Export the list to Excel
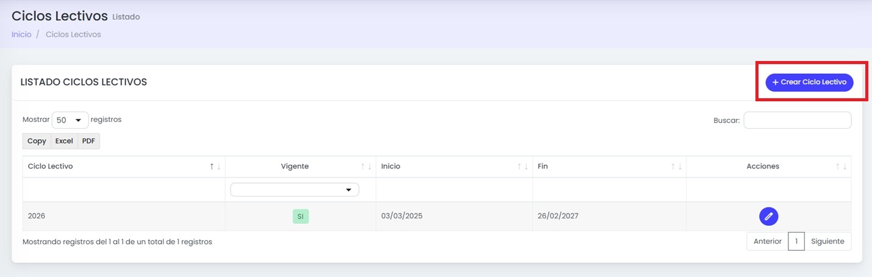The width and height of the screenshot is (872, 277). coord(64,141)
